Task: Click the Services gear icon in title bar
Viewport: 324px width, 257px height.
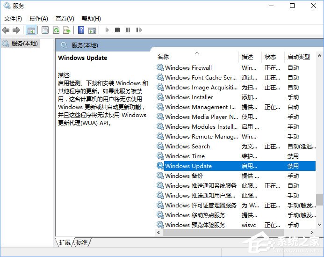Action: coord(7,6)
